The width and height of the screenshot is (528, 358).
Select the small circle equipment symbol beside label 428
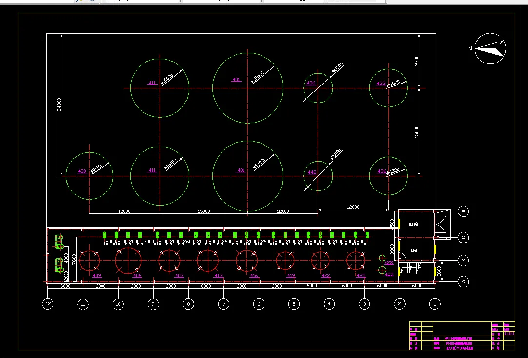[x=382, y=258]
